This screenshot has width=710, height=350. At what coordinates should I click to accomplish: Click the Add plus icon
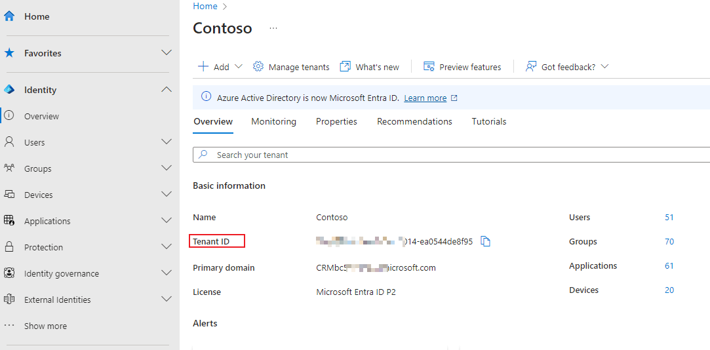[x=203, y=67]
